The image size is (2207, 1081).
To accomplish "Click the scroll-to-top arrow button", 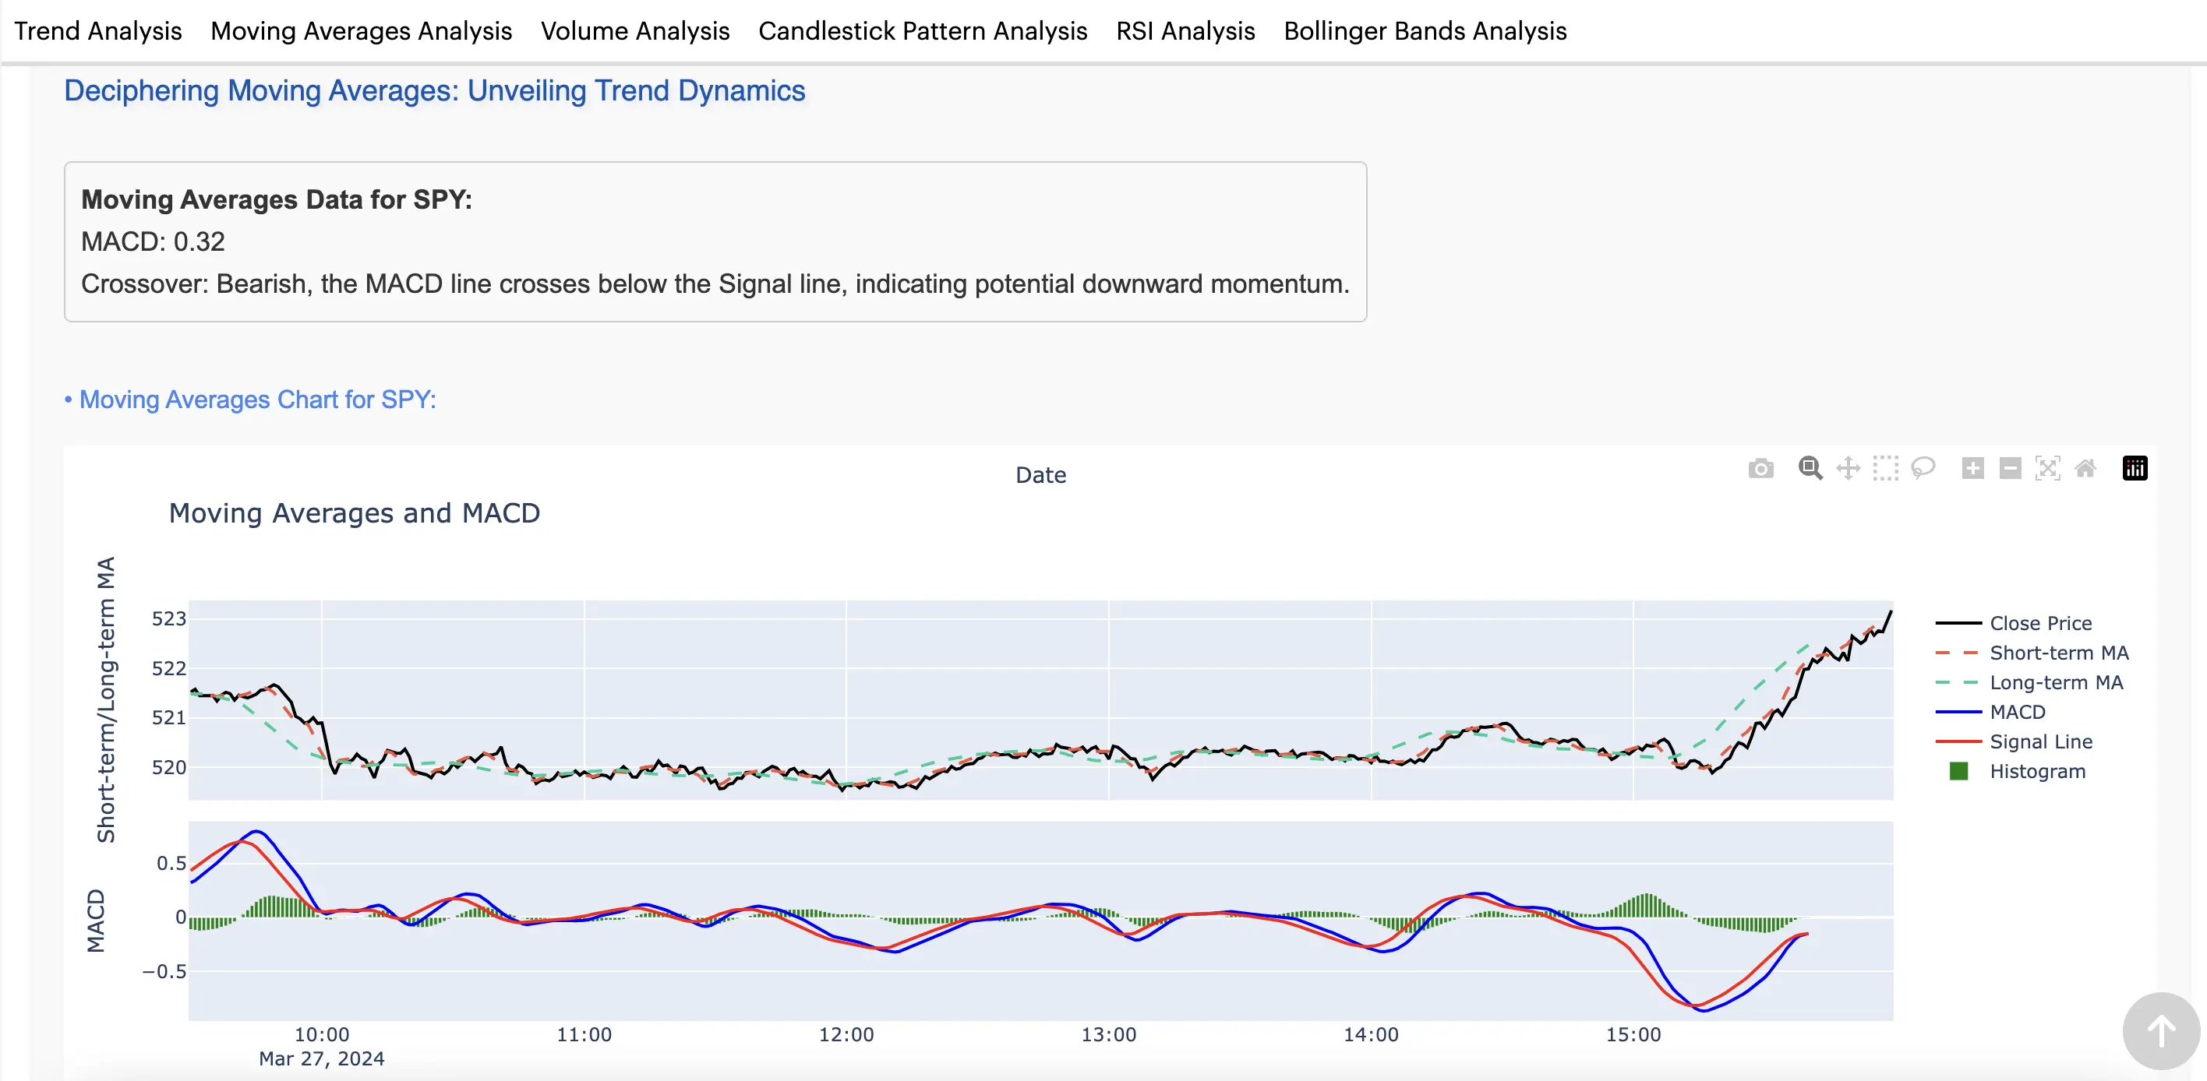I will click(2161, 1030).
